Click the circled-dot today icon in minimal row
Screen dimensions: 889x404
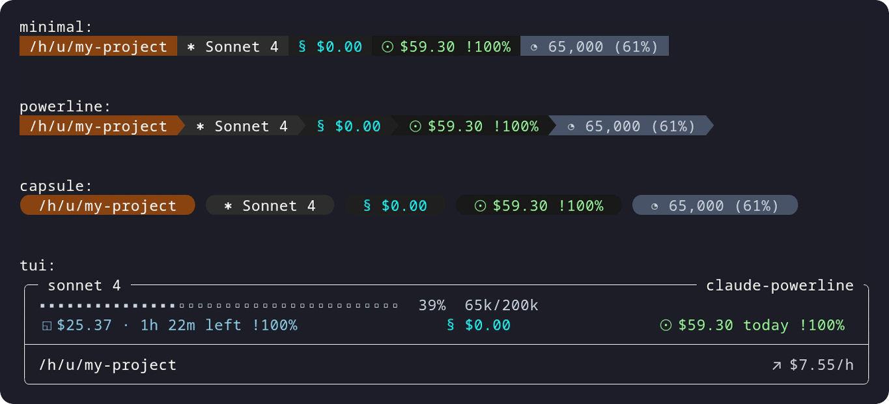point(388,47)
